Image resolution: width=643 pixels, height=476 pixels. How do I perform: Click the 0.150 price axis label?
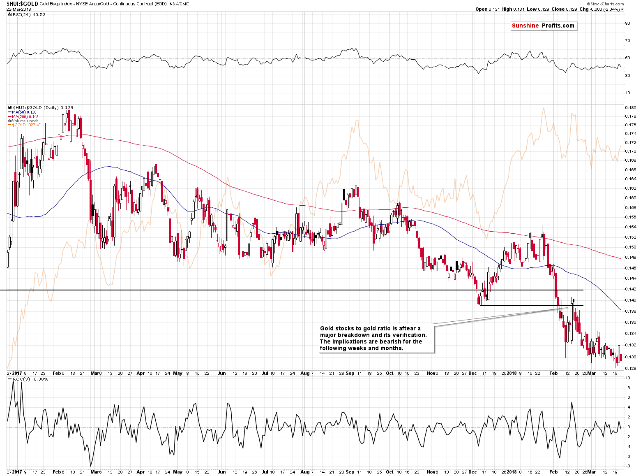631,247
